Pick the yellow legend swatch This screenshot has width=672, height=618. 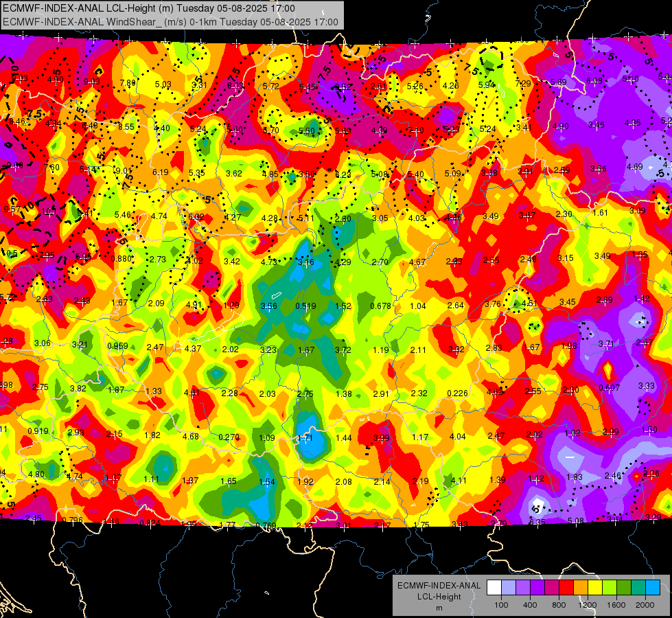[595, 588]
